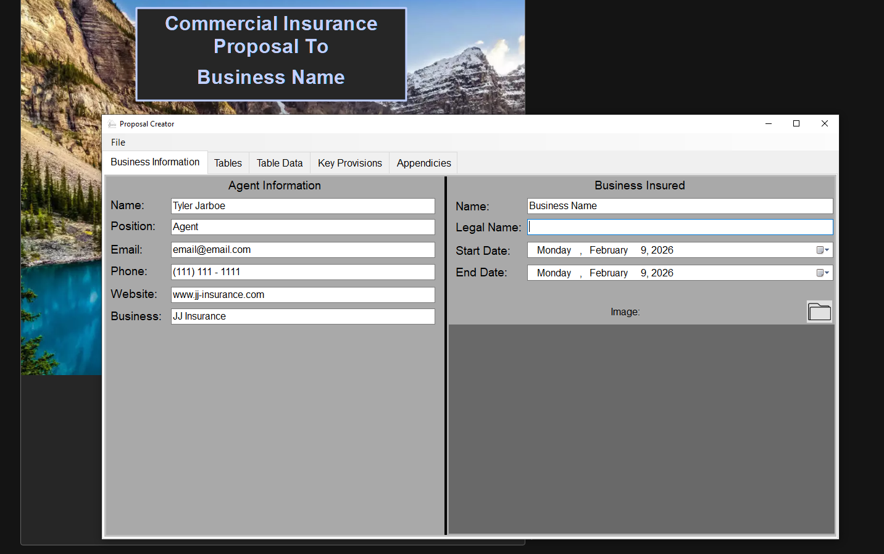This screenshot has height=554, width=884.
Task: Open the image folder browse icon
Action: tap(819, 312)
